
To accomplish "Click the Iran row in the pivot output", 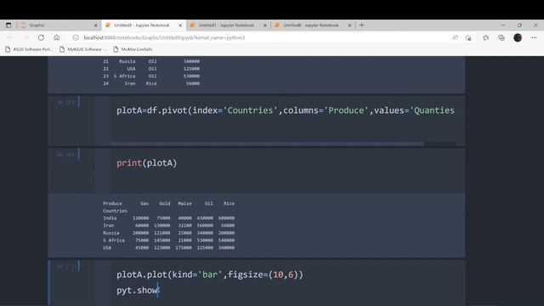I will click(168, 225).
